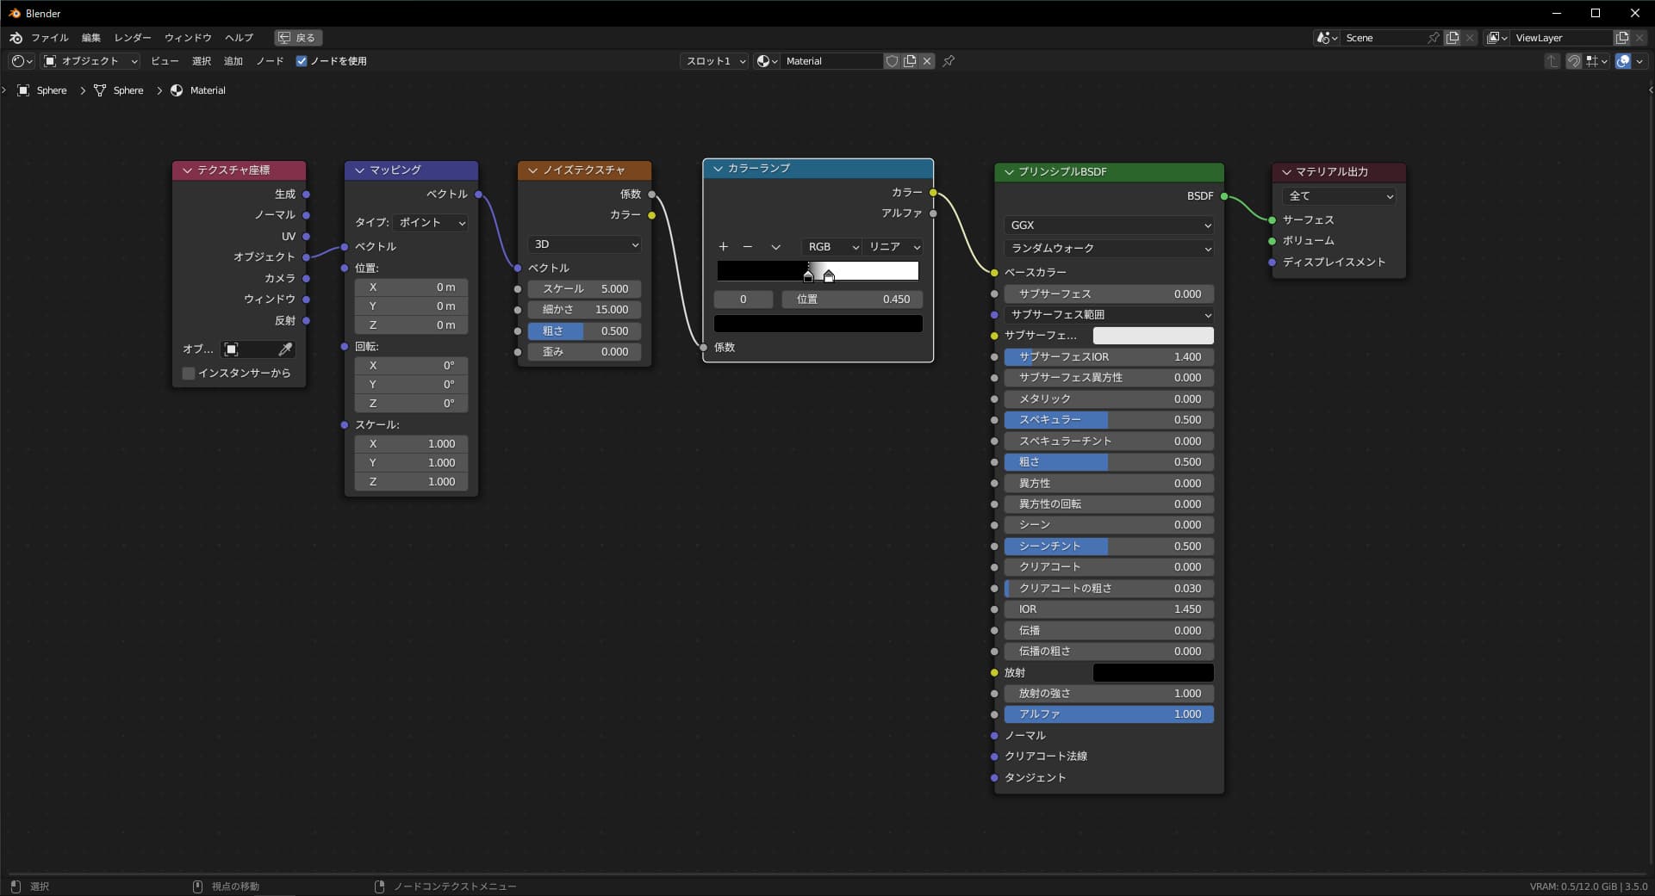Collapse the プリンシプルBSDF node

1009,172
